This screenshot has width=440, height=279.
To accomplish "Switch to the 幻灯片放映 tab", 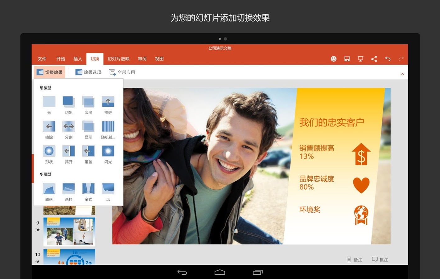I will 118,59.
